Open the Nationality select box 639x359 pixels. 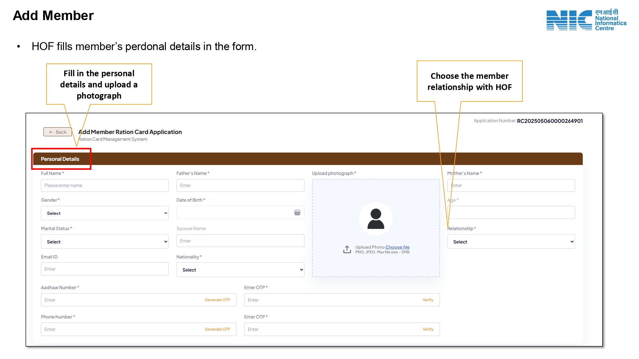click(x=240, y=270)
